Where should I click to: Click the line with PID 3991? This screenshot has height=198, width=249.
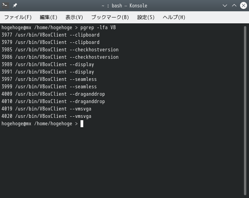click(x=48, y=72)
